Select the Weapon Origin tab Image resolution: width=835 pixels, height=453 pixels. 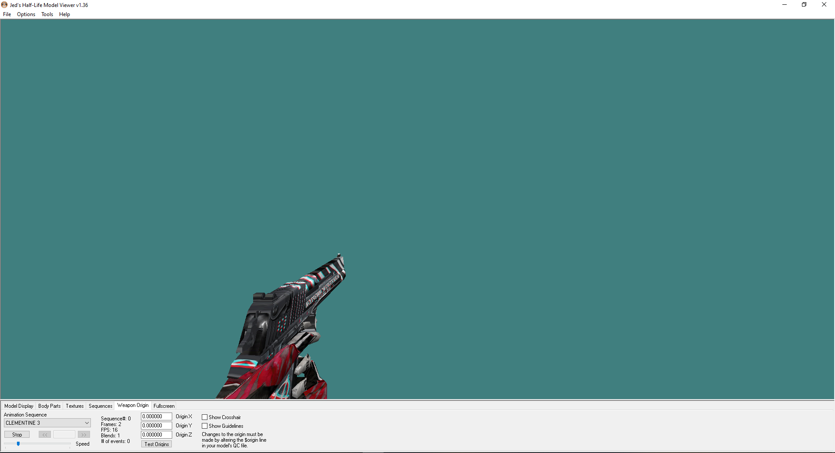133,405
